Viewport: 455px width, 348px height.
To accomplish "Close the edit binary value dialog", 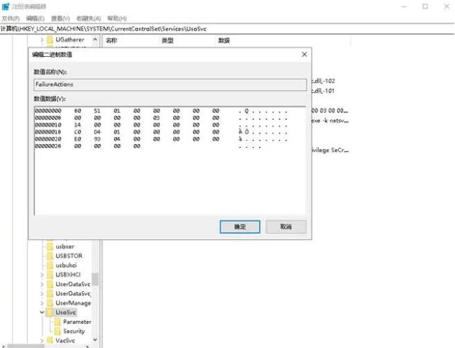I will point(304,54).
